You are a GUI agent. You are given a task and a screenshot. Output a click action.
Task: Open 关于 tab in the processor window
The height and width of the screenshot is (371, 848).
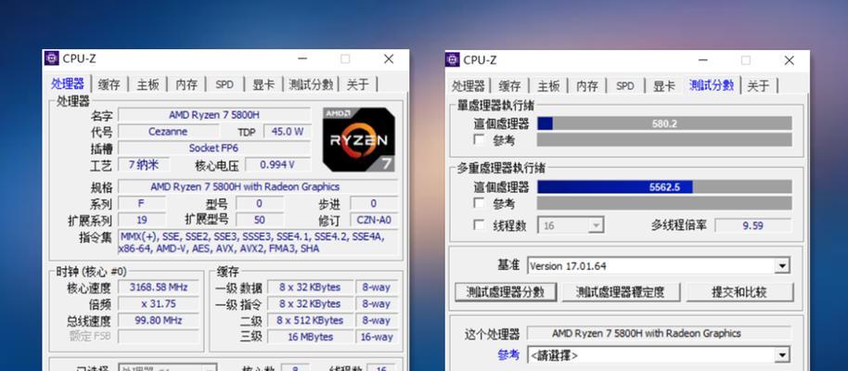click(357, 85)
